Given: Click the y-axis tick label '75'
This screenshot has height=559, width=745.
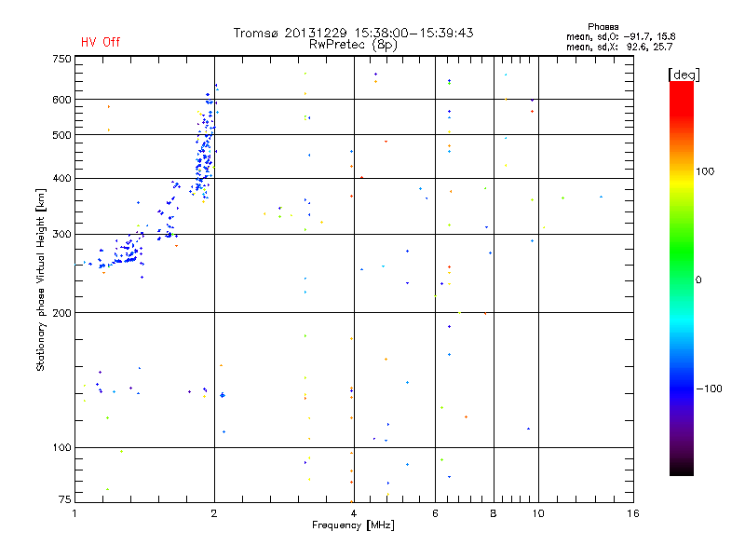Looking at the screenshot, I should click(x=65, y=499).
